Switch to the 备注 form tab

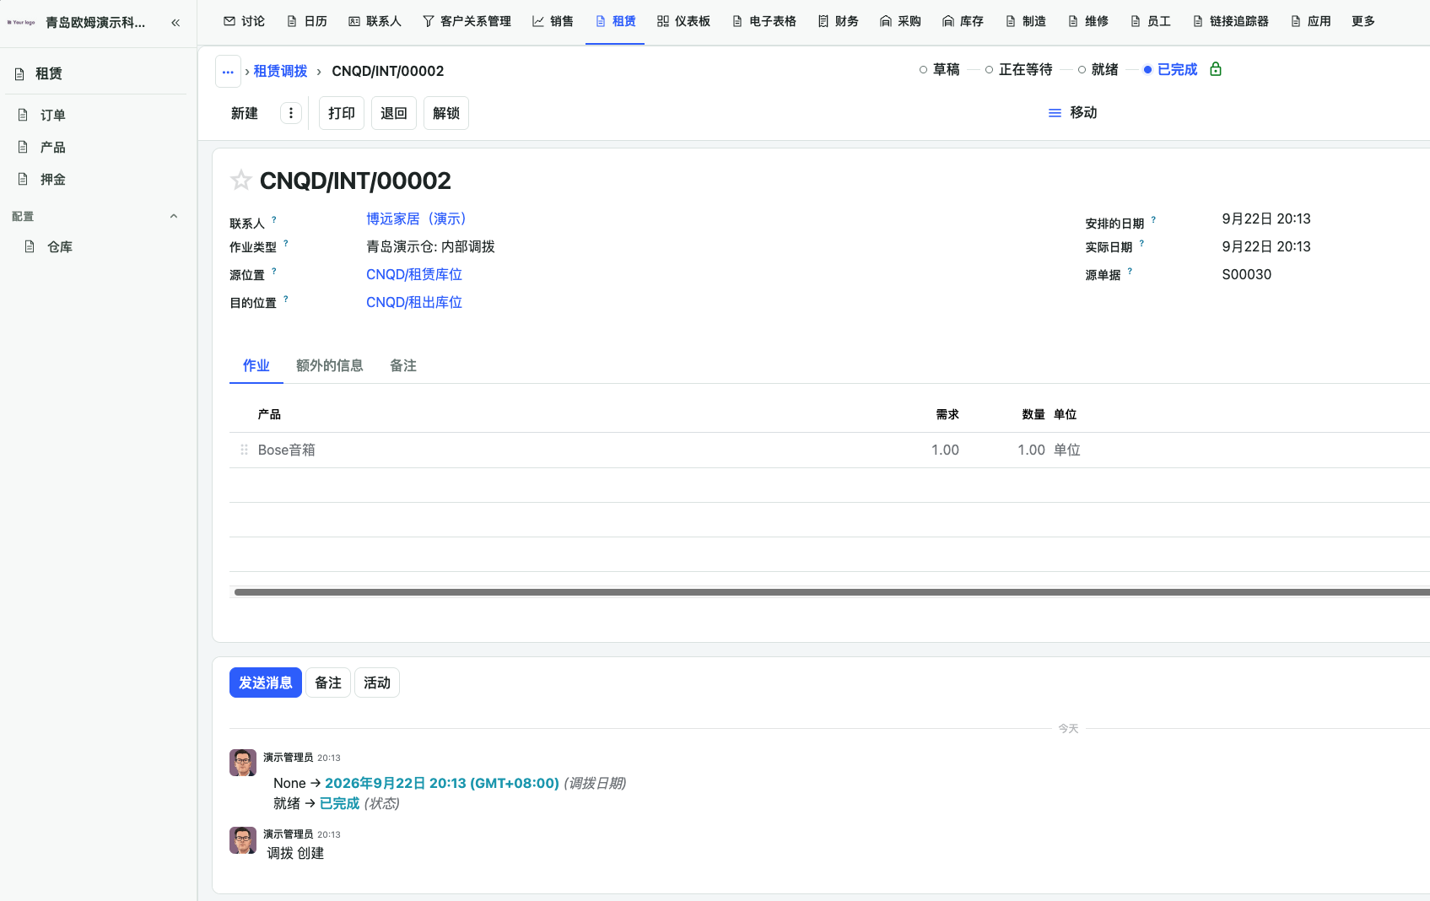point(403,366)
